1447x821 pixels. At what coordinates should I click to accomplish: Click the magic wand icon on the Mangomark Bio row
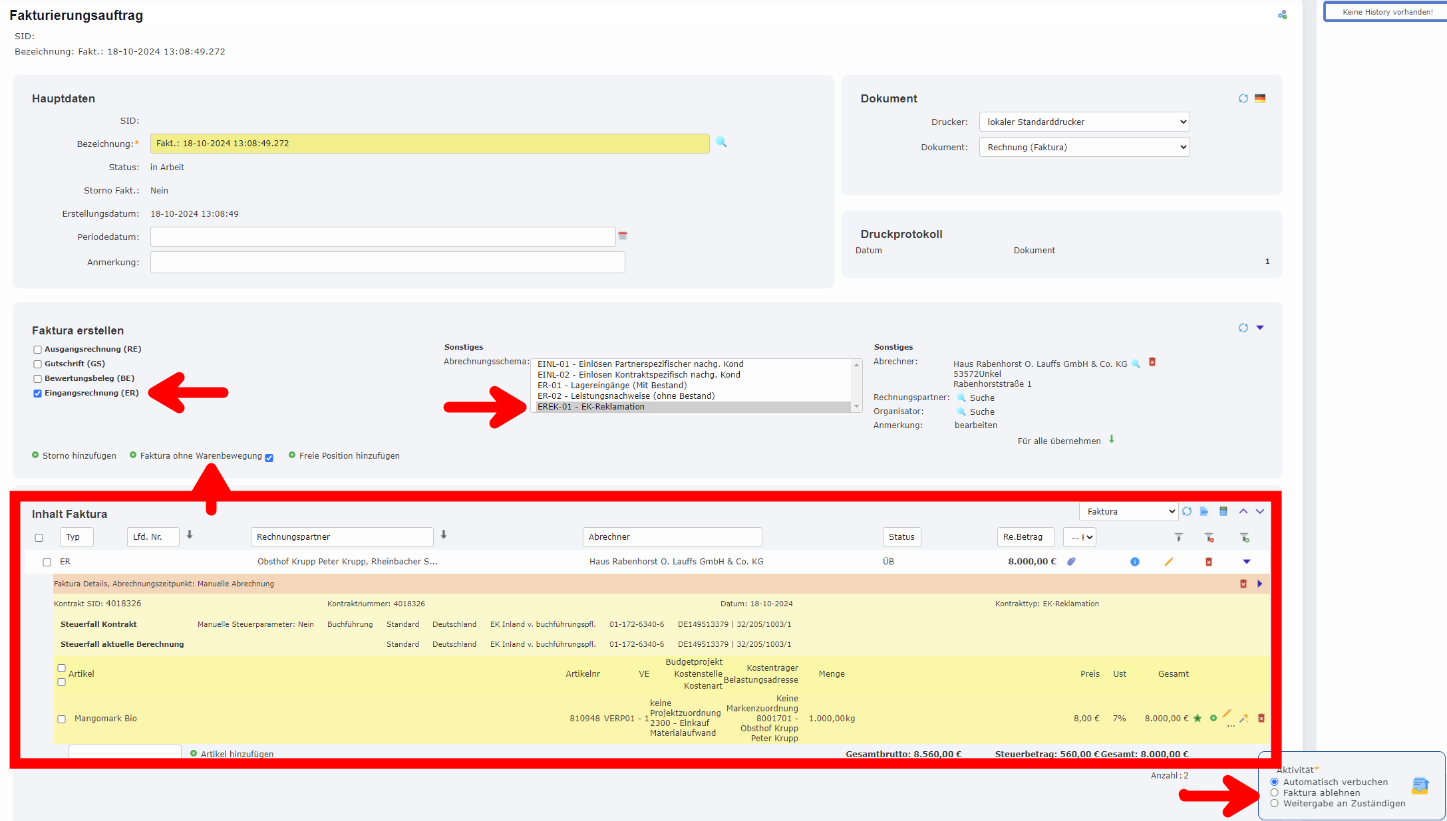[1243, 719]
